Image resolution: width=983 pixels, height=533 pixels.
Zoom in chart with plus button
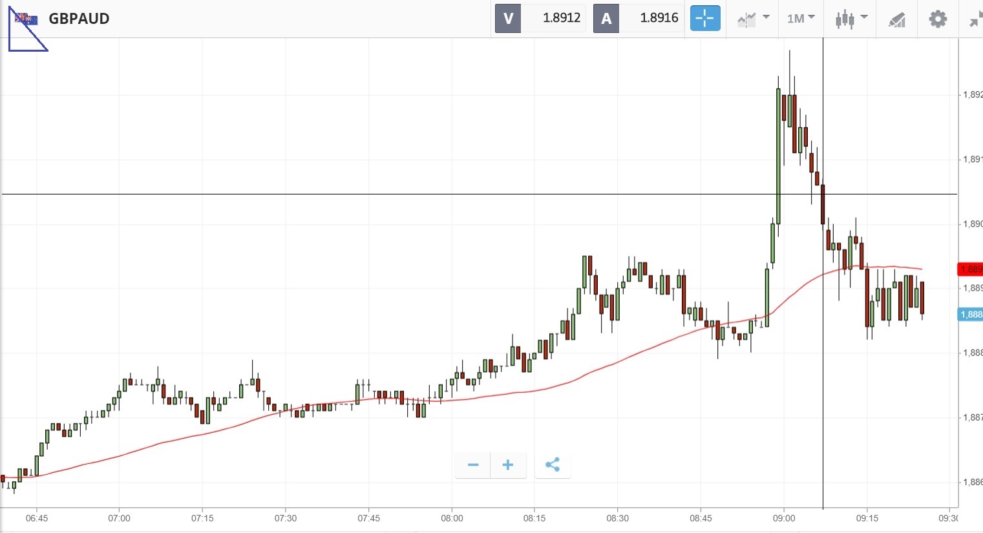click(508, 465)
